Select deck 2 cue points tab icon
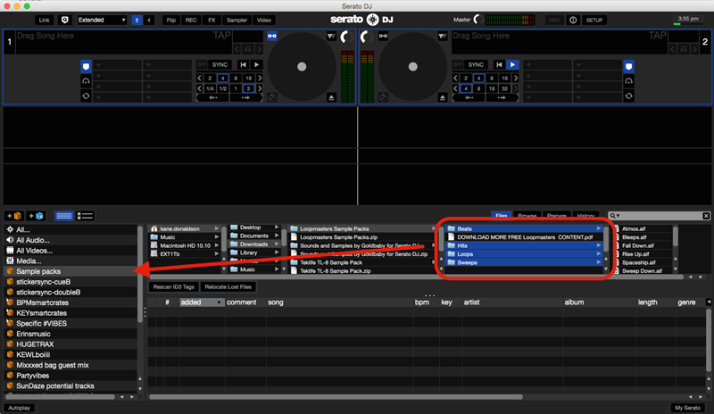 coord(628,67)
